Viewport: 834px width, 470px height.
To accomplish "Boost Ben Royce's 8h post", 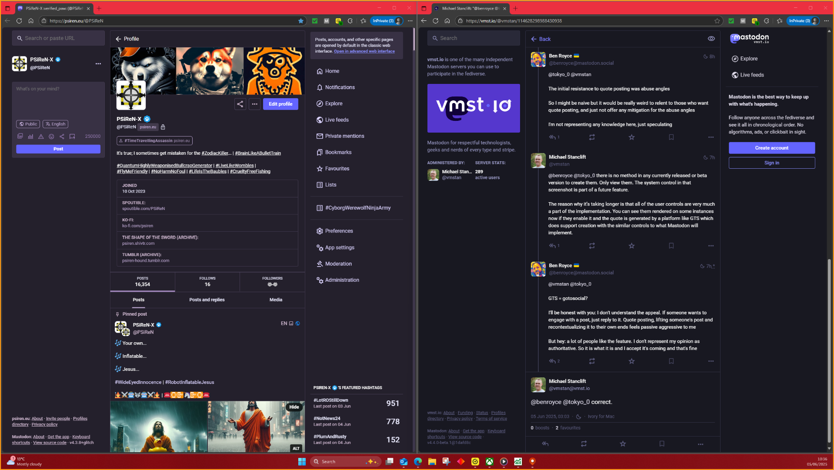I will pos(592,137).
